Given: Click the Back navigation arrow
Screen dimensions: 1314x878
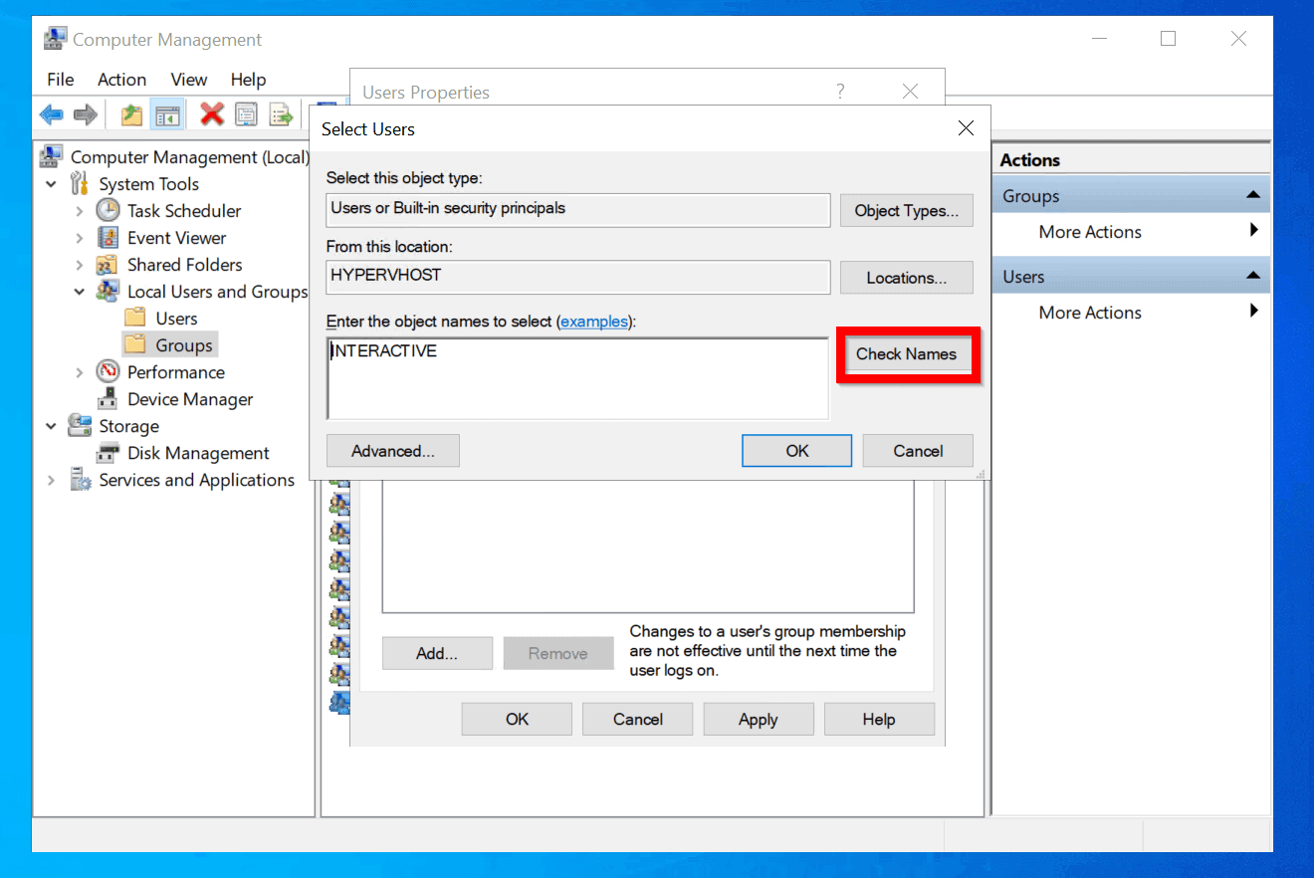Looking at the screenshot, I should coord(52,113).
